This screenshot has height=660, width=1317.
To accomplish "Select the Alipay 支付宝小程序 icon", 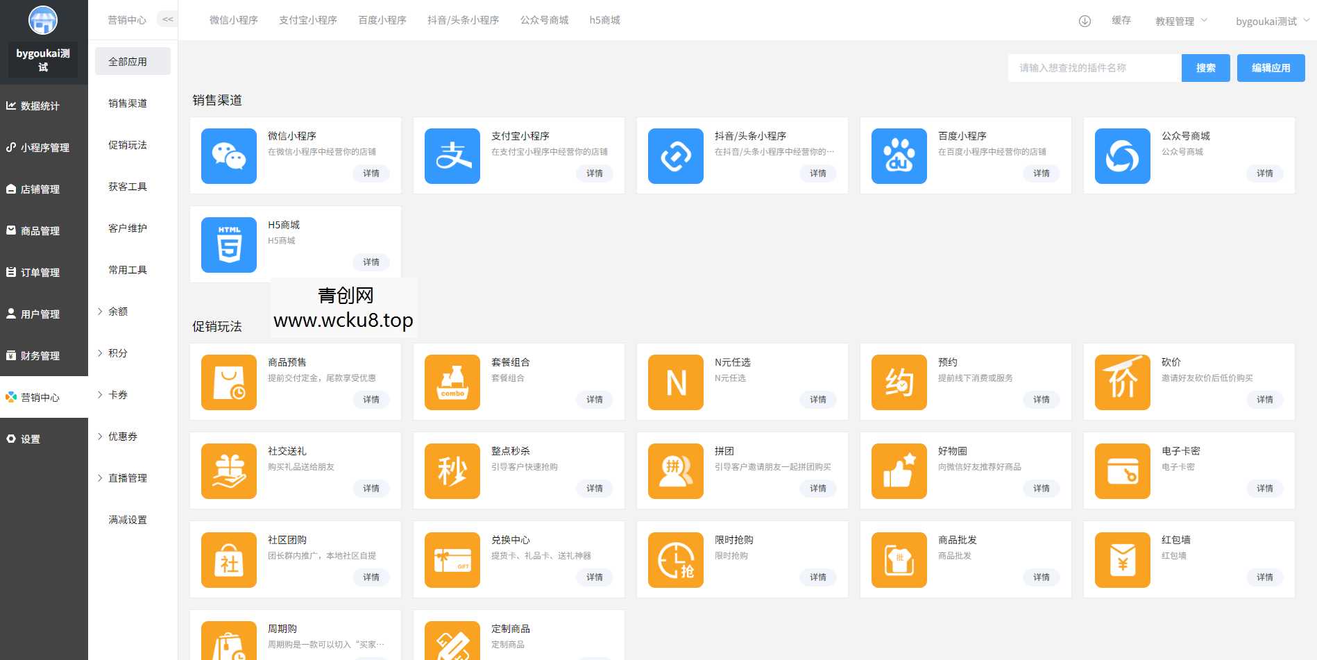I will [452, 156].
